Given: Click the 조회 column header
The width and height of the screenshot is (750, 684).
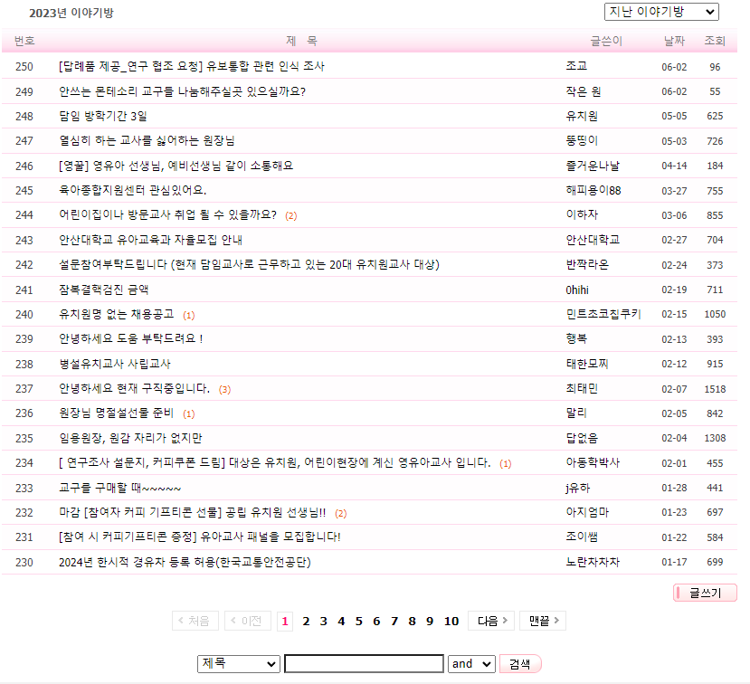Looking at the screenshot, I should tap(715, 41).
